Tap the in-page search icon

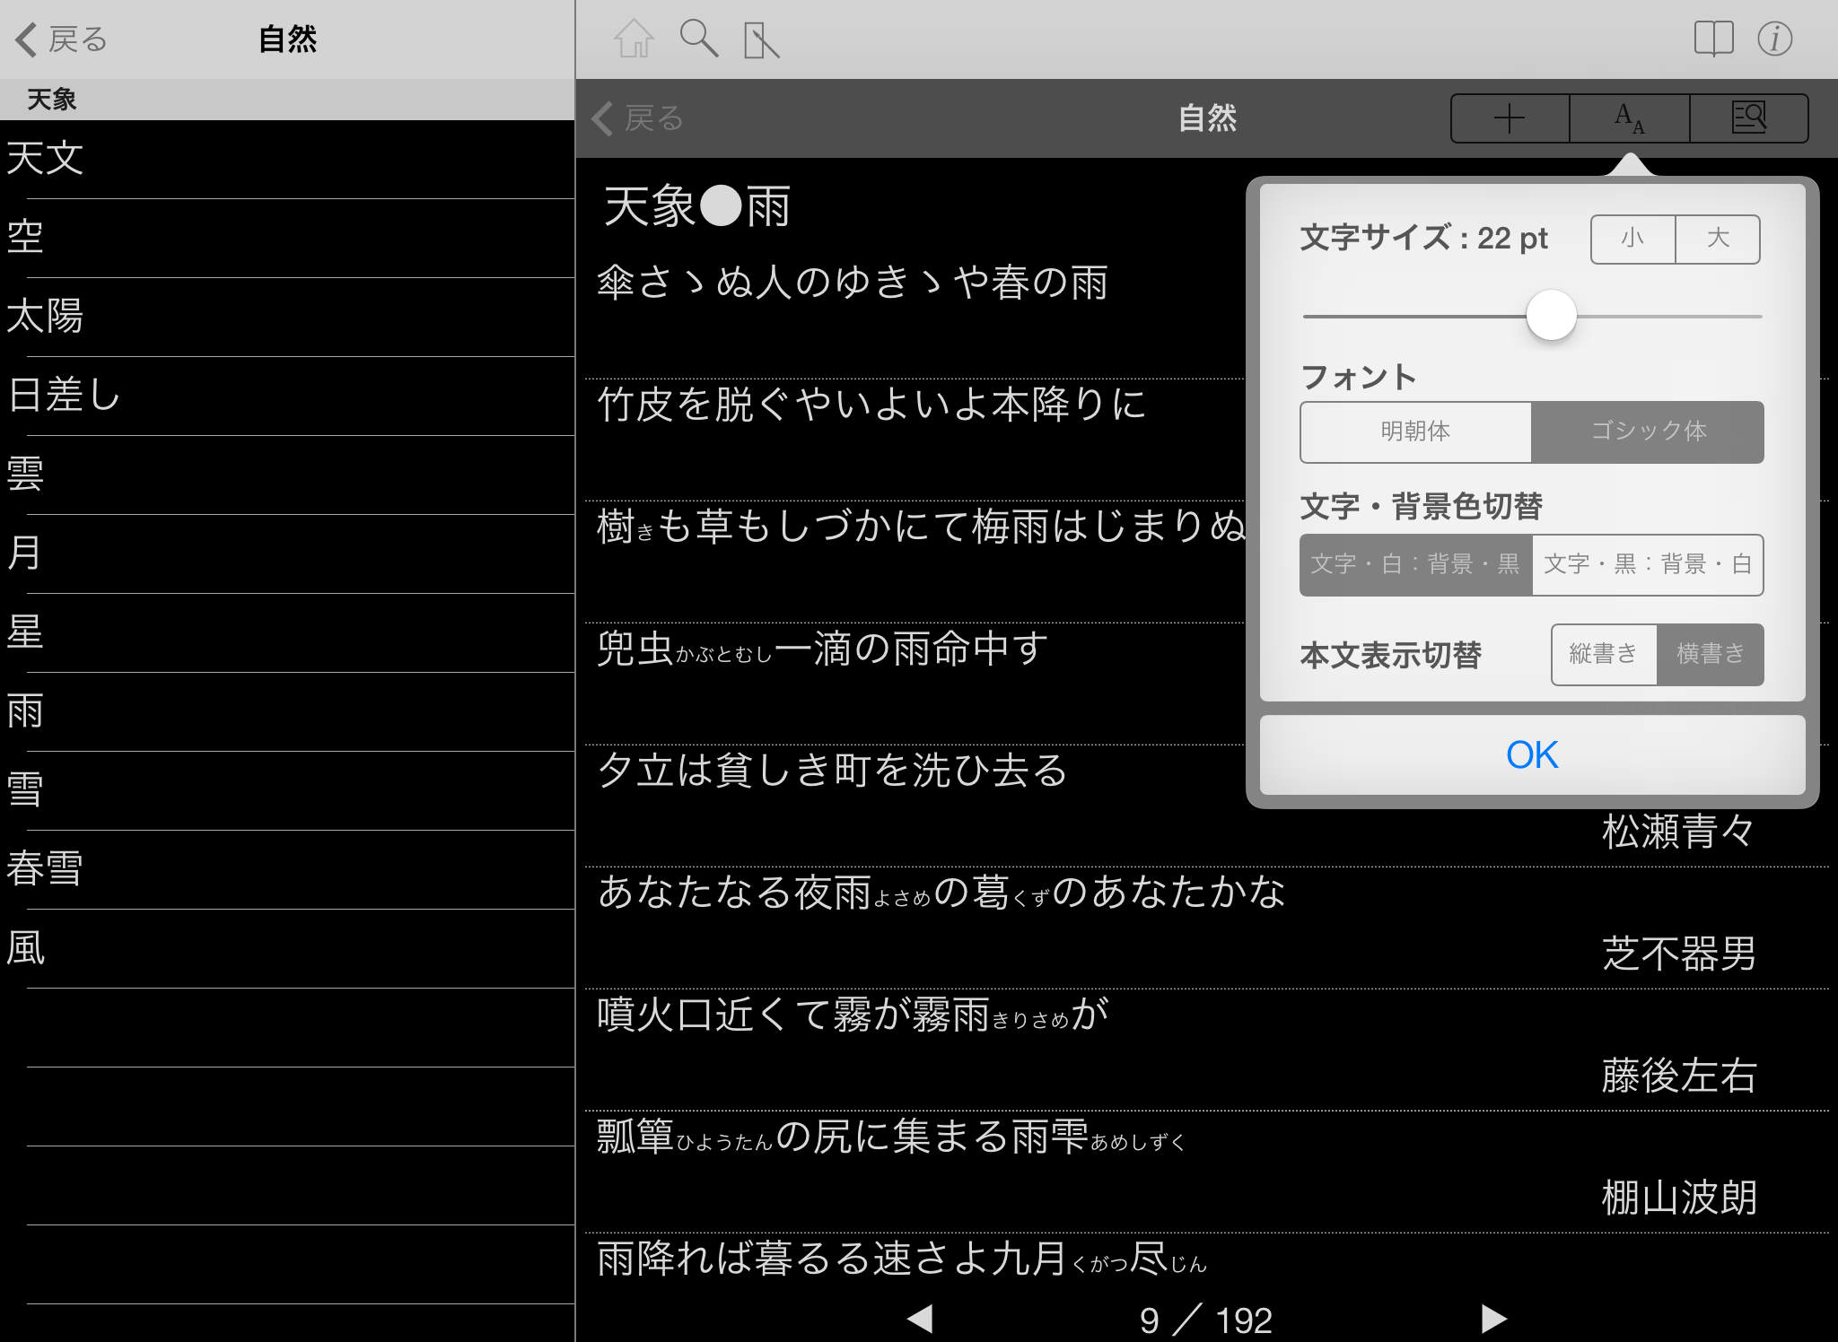(x=1748, y=118)
